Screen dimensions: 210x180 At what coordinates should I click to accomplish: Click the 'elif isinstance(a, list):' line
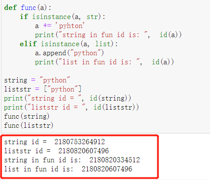[x=69, y=44]
